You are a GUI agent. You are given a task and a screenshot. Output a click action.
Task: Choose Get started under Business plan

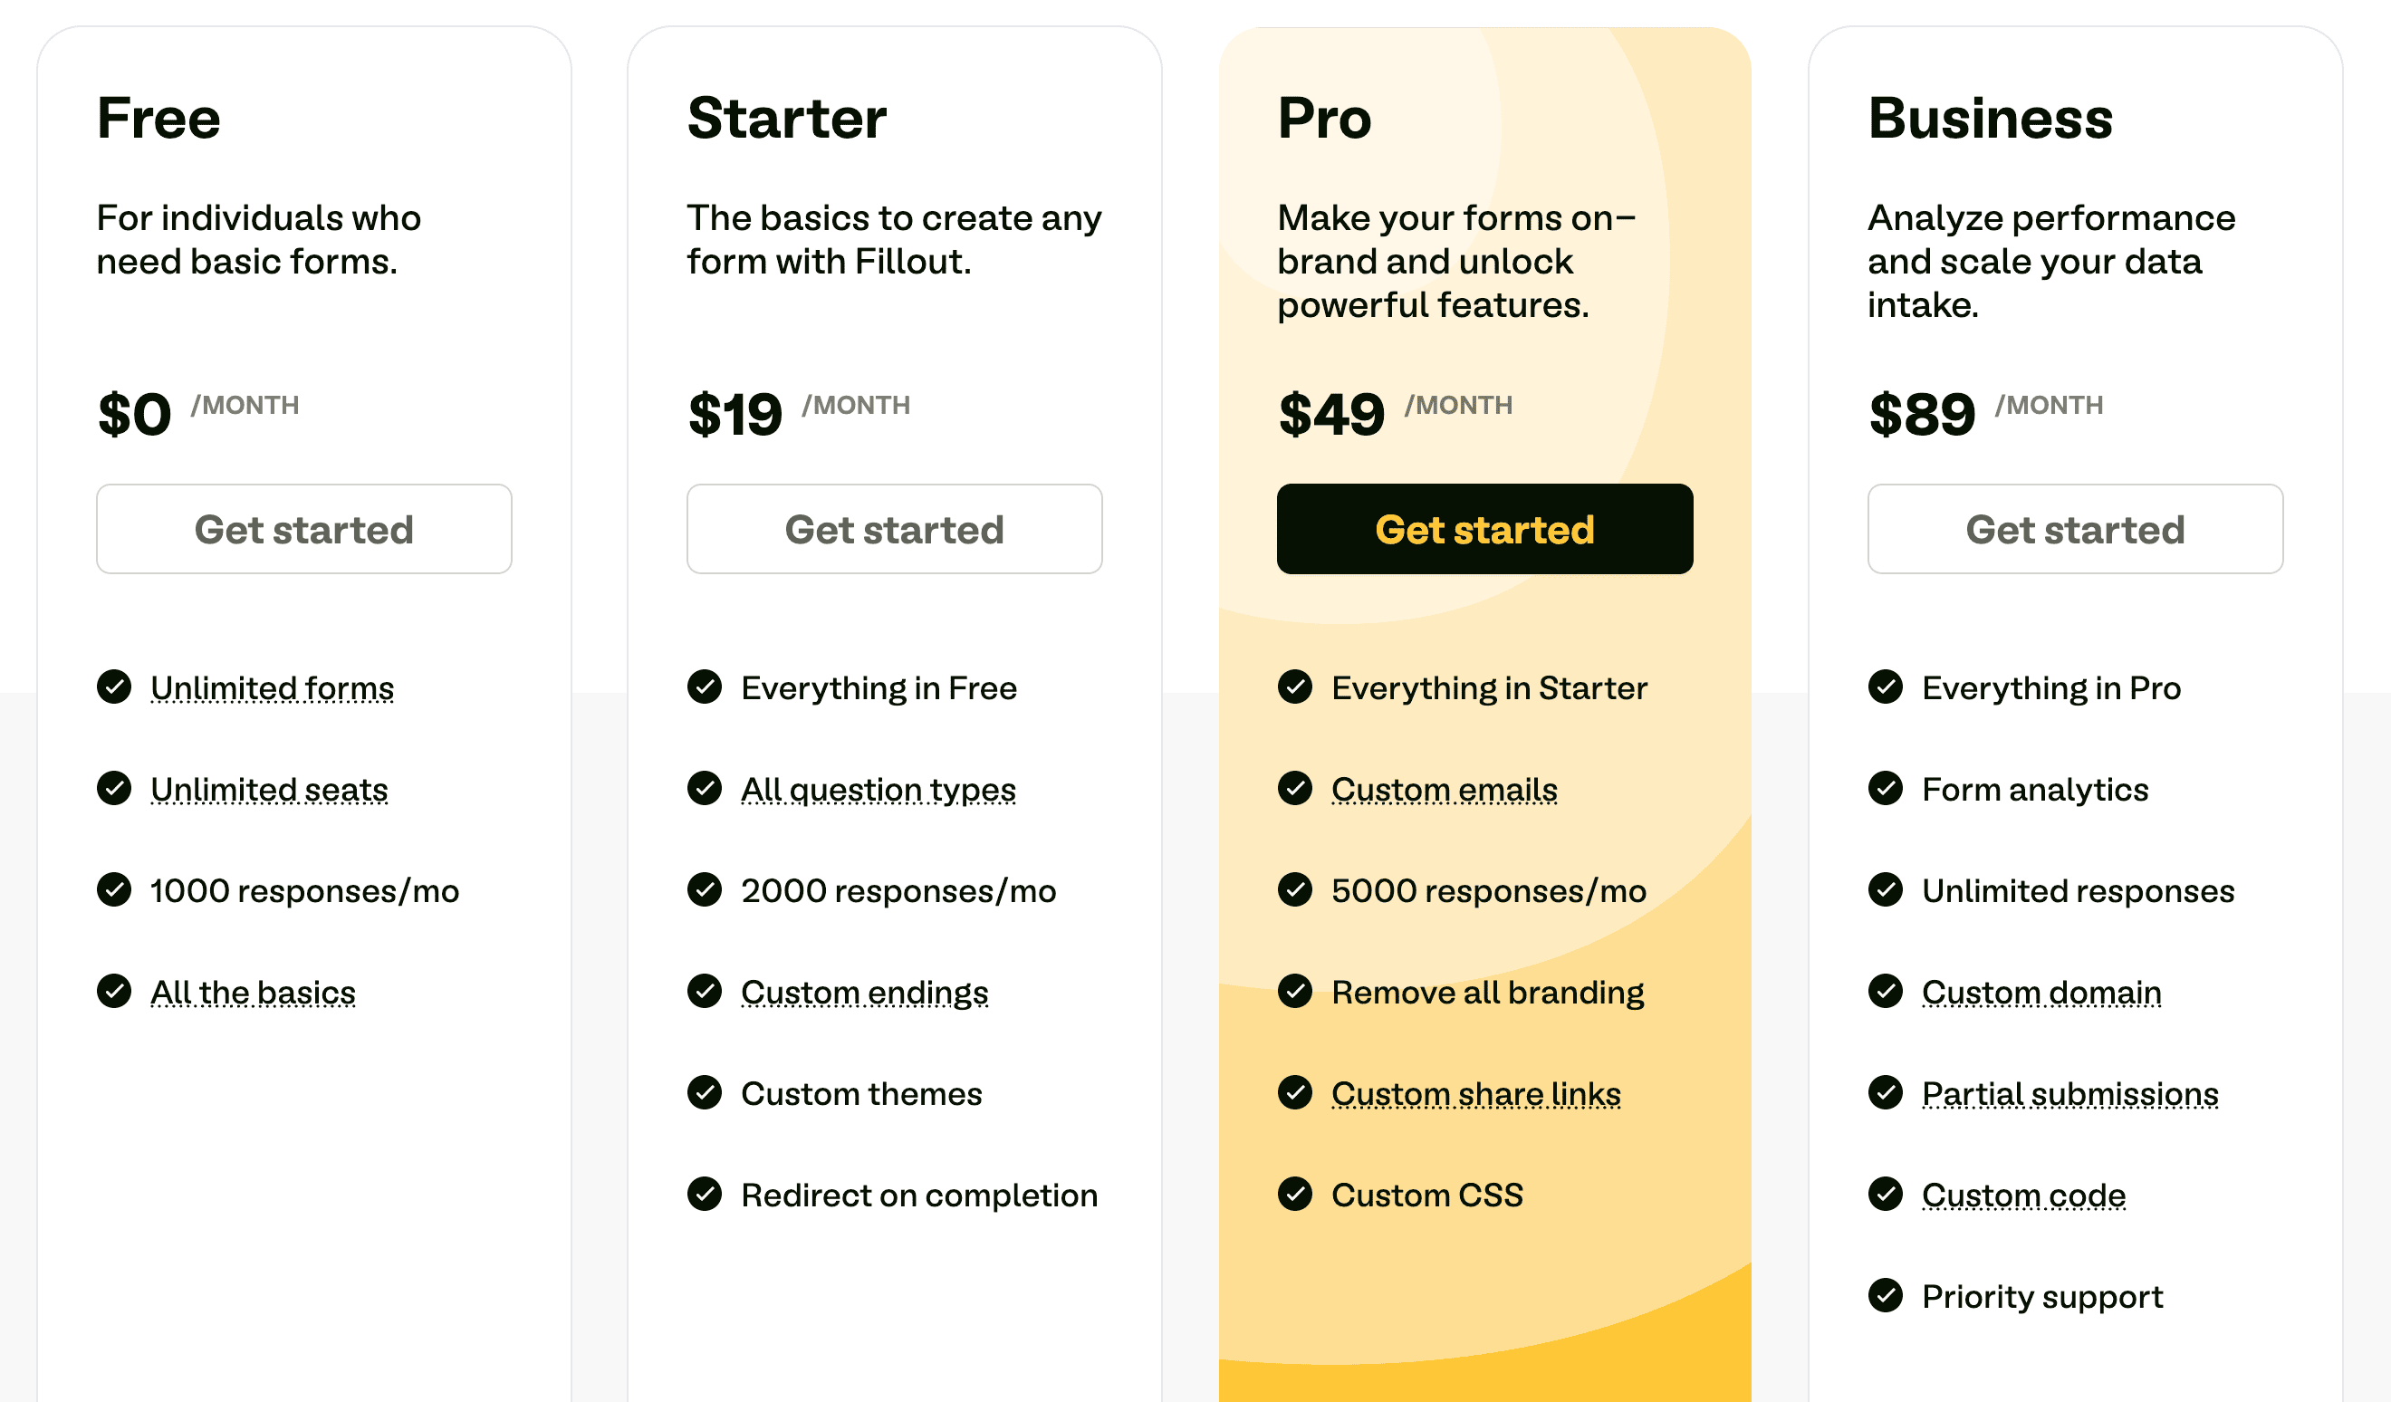(2074, 529)
